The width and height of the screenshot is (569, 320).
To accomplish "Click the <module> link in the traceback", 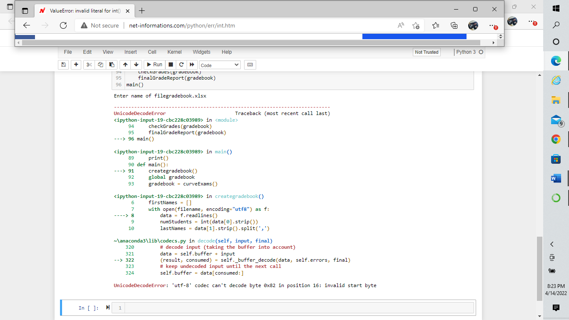I will [x=226, y=120].
